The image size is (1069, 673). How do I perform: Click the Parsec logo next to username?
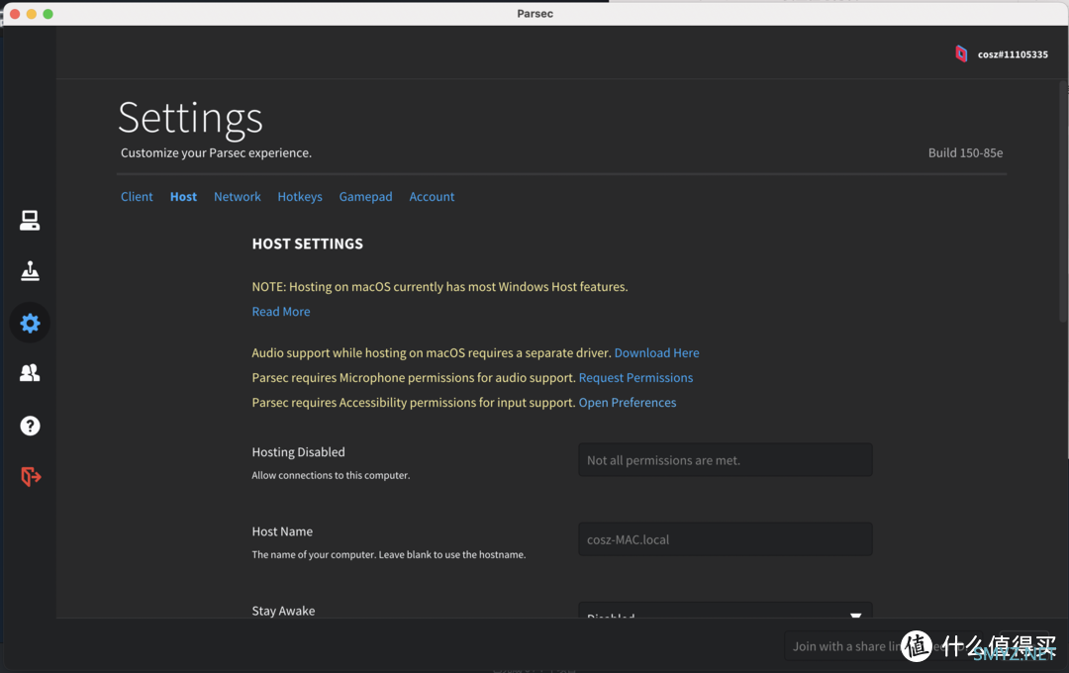click(x=961, y=53)
